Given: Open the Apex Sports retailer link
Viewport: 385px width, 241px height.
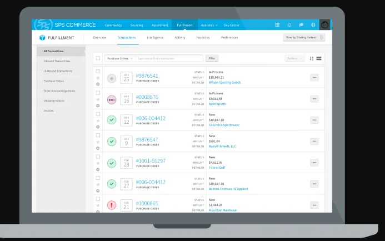Looking at the screenshot, I should tap(217, 104).
